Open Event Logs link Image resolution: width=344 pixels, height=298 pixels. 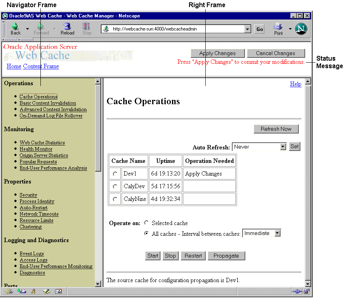(x=32, y=254)
